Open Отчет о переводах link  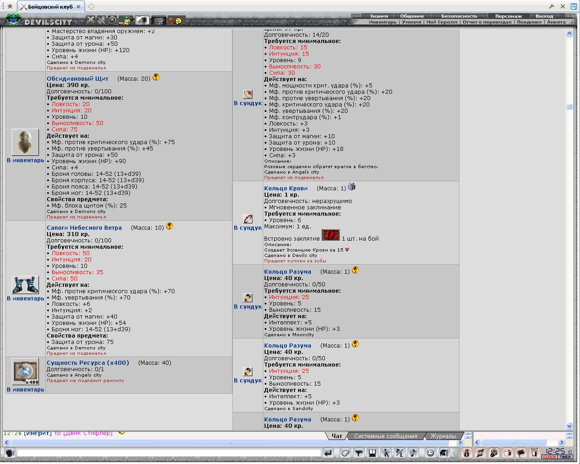point(487,22)
